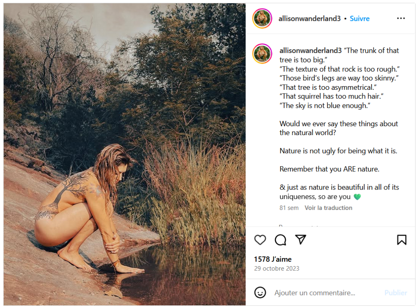
Task: Share the post via paper plane icon
Action: click(x=300, y=240)
